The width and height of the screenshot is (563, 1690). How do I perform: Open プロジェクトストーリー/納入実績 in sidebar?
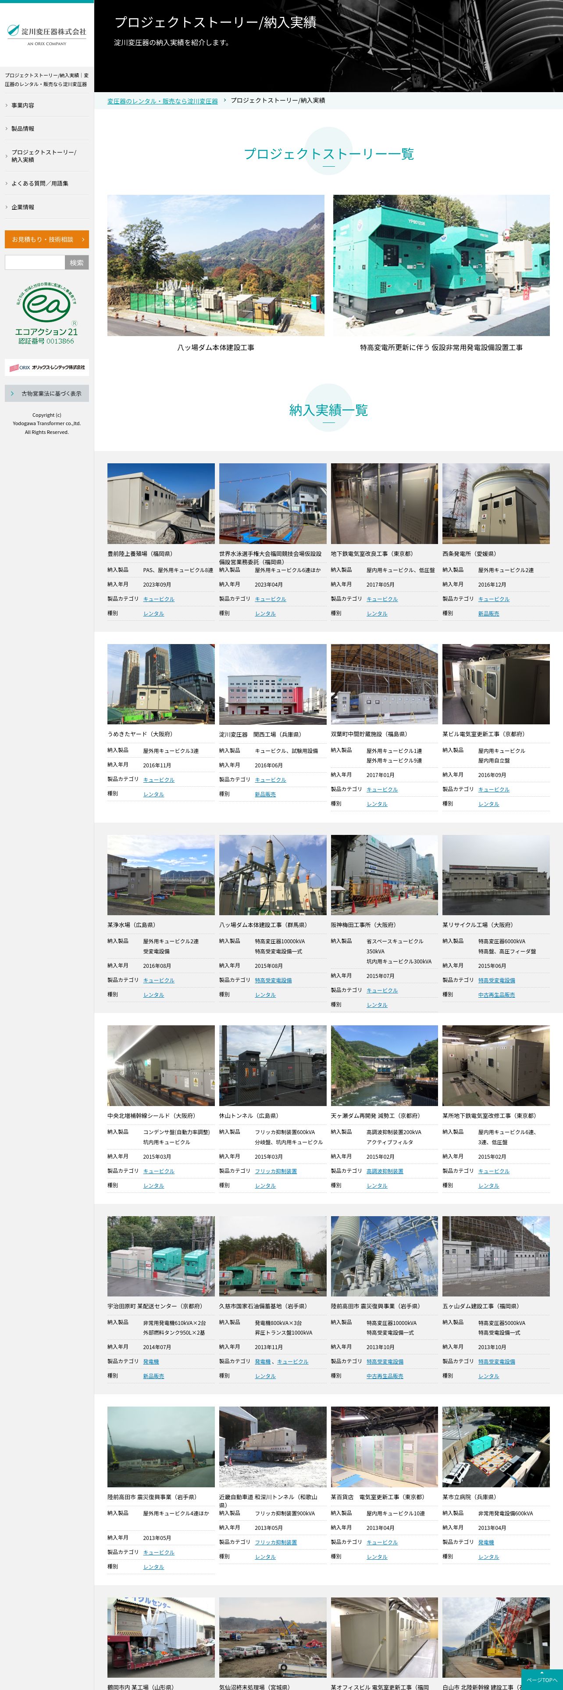pyautogui.click(x=46, y=156)
